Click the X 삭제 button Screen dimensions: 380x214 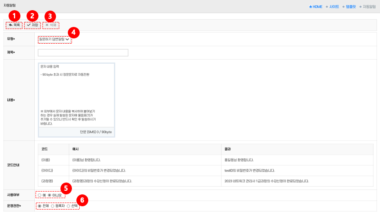(51, 25)
